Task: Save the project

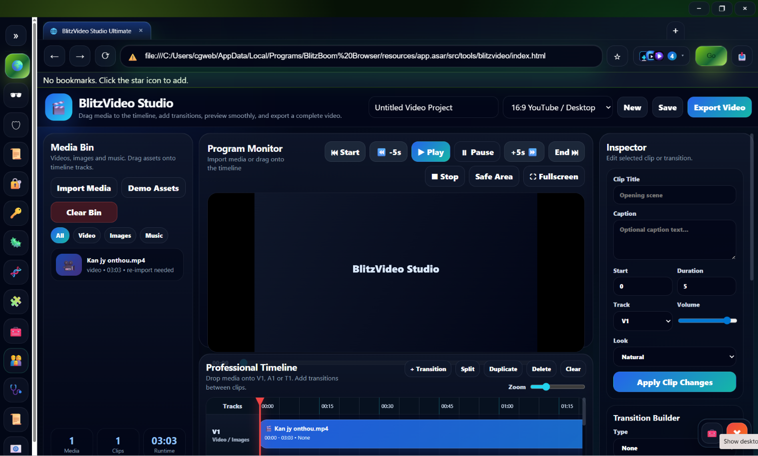Action: [x=668, y=107]
